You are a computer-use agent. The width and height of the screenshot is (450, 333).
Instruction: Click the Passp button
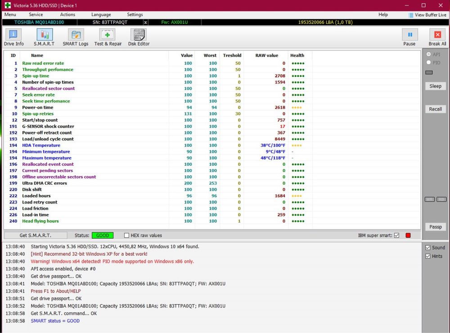point(435,226)
